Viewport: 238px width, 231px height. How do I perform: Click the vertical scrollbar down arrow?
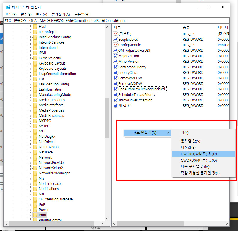107,219
